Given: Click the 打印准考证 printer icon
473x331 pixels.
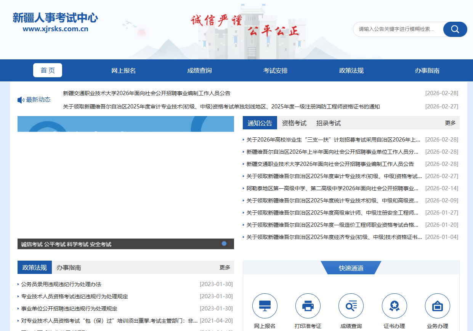Looking at the screenshot, I should [308, 306].
